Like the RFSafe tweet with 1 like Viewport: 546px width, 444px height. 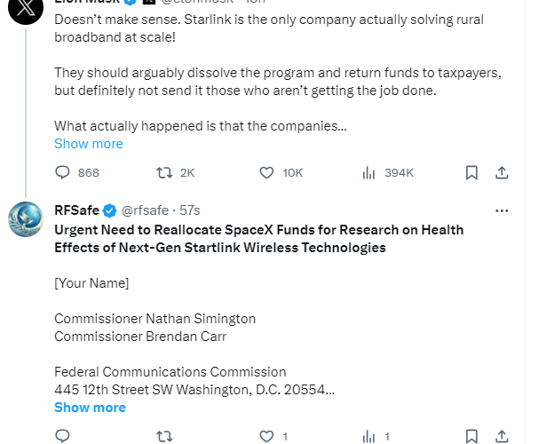266,436
